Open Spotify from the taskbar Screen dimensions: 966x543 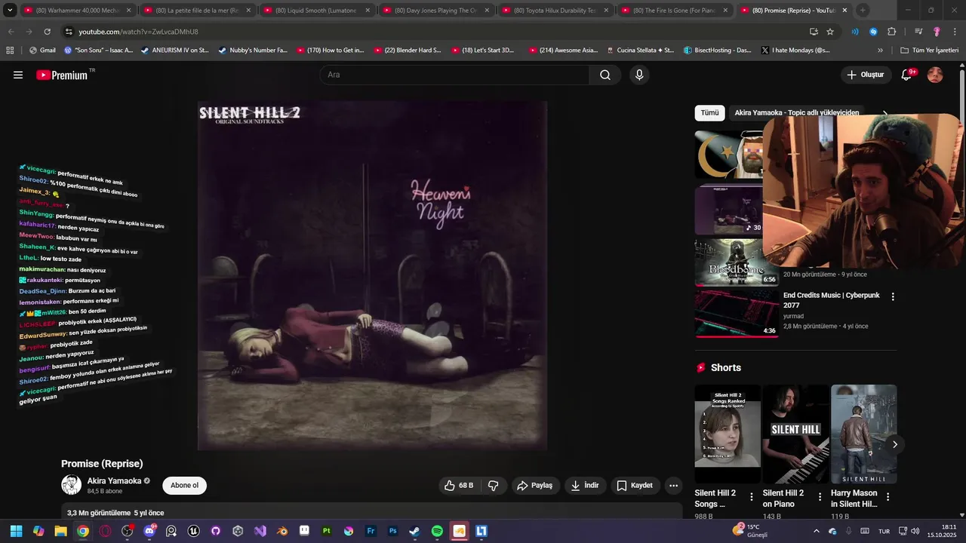point(437,531)
